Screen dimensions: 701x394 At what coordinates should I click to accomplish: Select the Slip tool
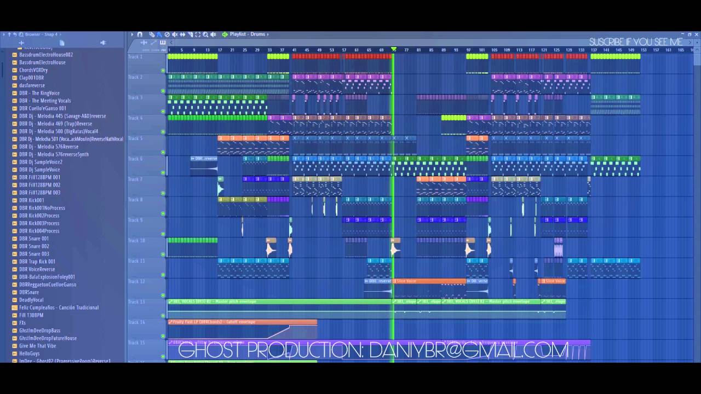[182, 34]
